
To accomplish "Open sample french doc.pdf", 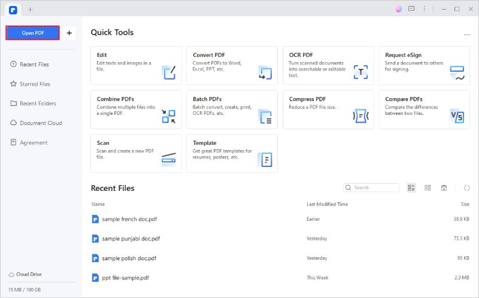I will (x=129, y=220).
